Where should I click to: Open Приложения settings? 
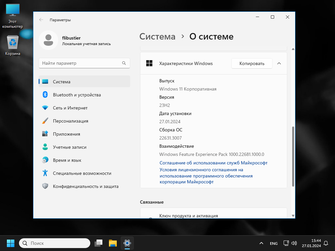tap(84, 134)
